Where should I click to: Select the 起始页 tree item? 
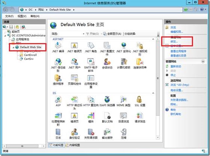(16, 32)
